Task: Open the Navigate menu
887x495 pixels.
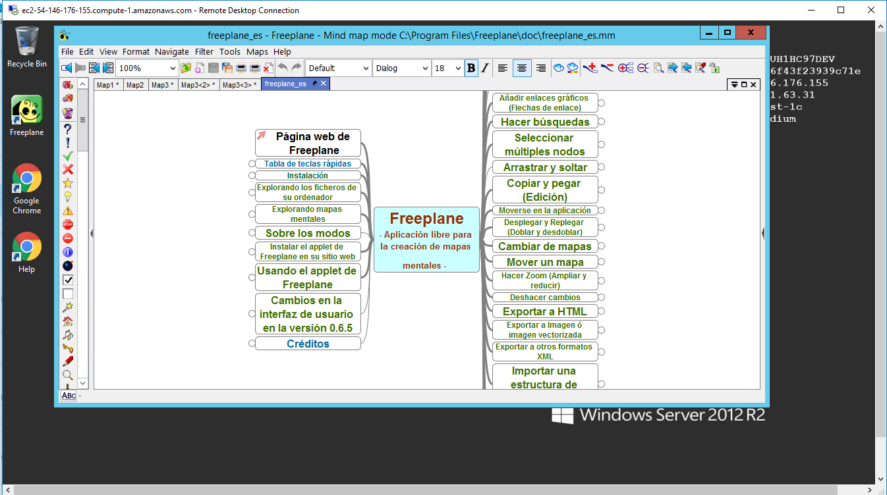Action: pyautogui.click(x=171, y=51)
